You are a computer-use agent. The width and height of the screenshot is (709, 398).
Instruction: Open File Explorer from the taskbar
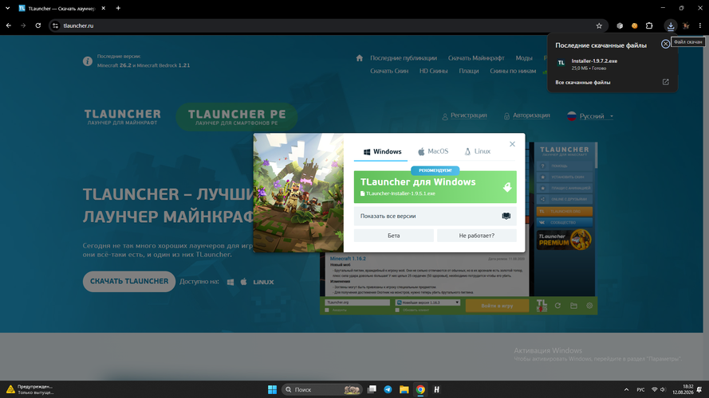(404, 389)
